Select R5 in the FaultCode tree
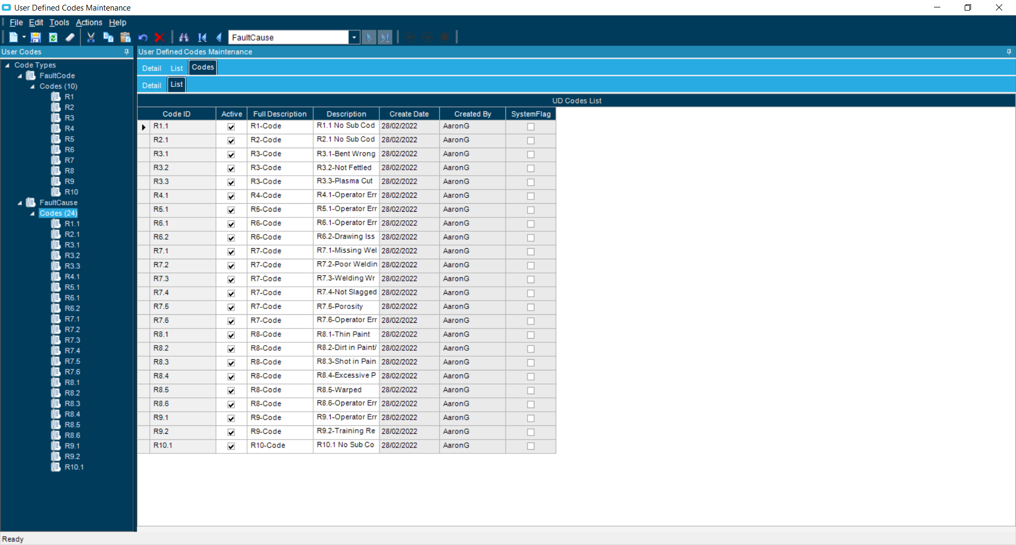Image resolution: width=1016 pixels, height=545 pixels. pyautogui.click(x=69, y=139)
